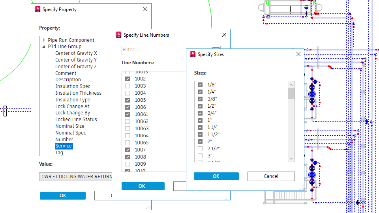Uncheck the 1" size

point(200,120)
